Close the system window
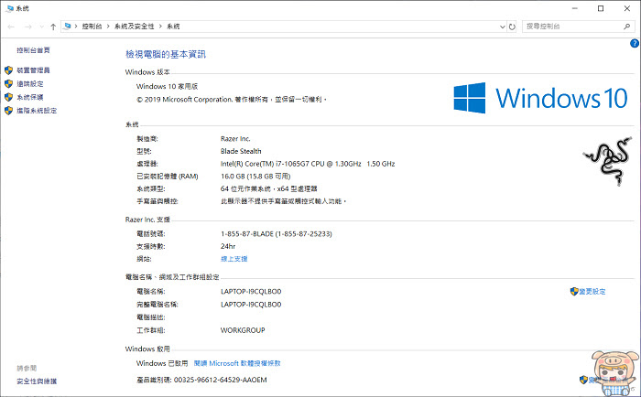This screenshot has width=641, height=397. (627, 8)
